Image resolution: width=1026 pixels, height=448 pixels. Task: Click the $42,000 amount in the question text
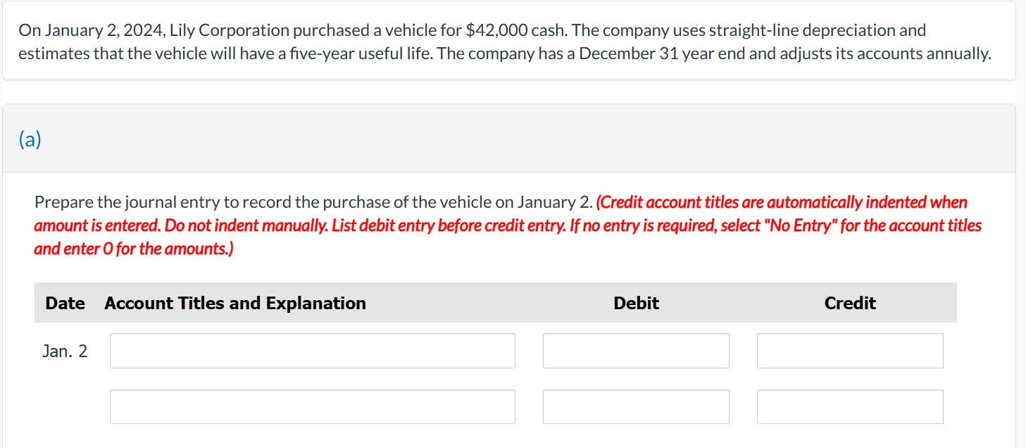498,30
